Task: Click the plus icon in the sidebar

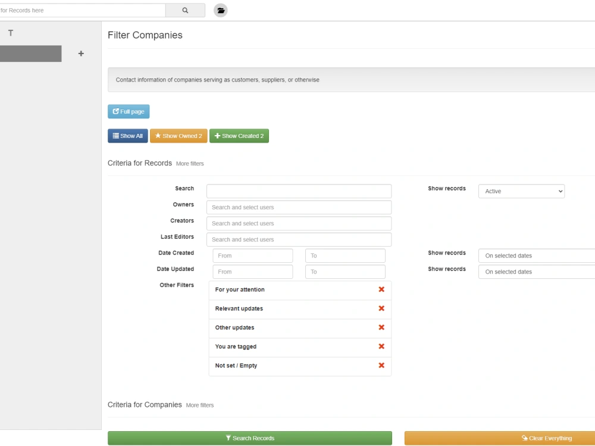Action: click(81, 54)
